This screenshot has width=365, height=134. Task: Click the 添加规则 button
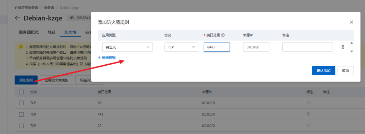click(x=26, y=80)
